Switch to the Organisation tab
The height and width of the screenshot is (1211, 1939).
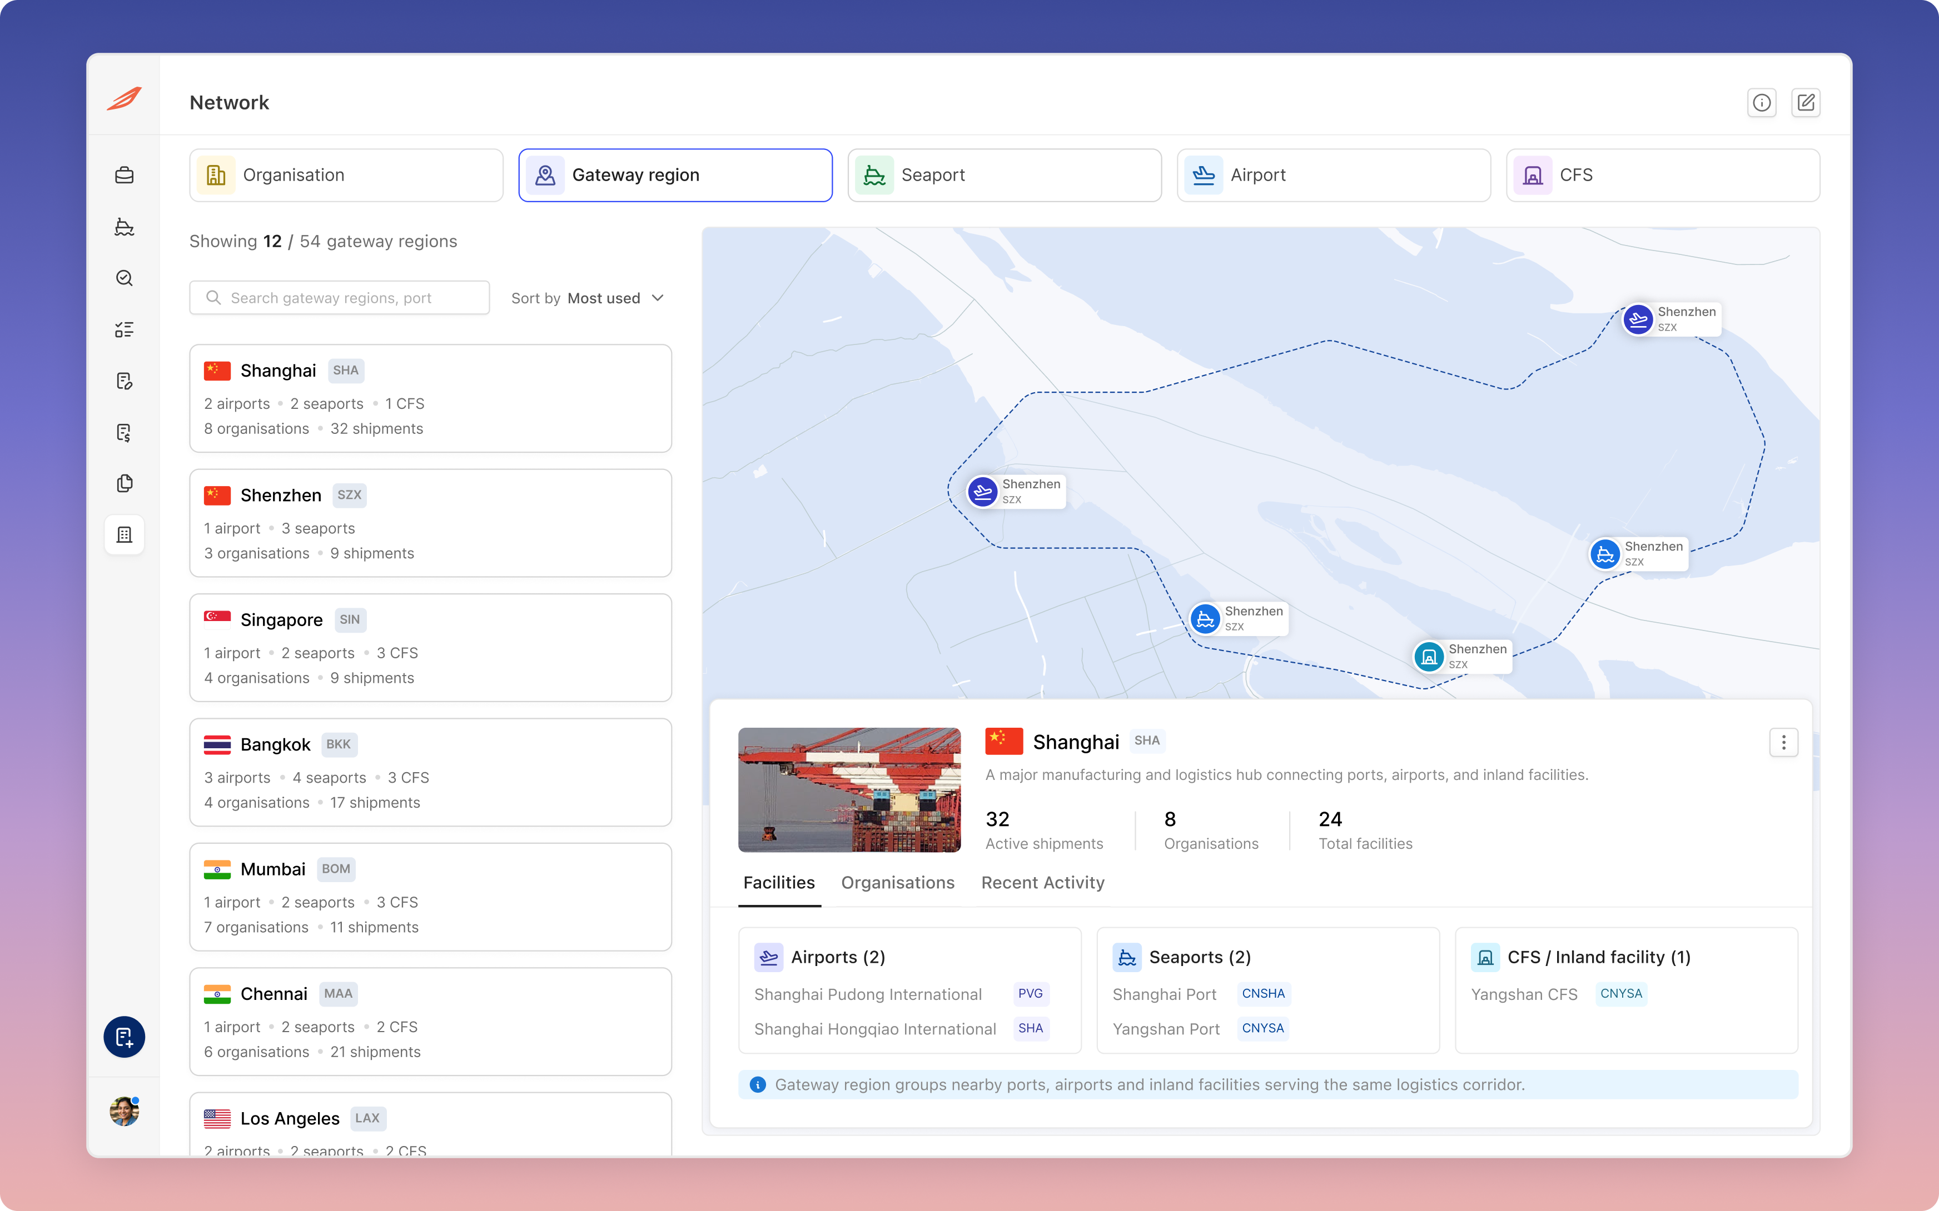[x=346, y=176]
